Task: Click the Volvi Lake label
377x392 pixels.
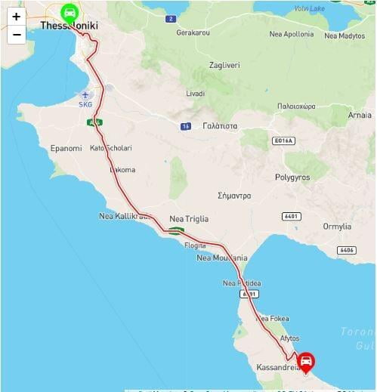Action: (x=309, y=8)
